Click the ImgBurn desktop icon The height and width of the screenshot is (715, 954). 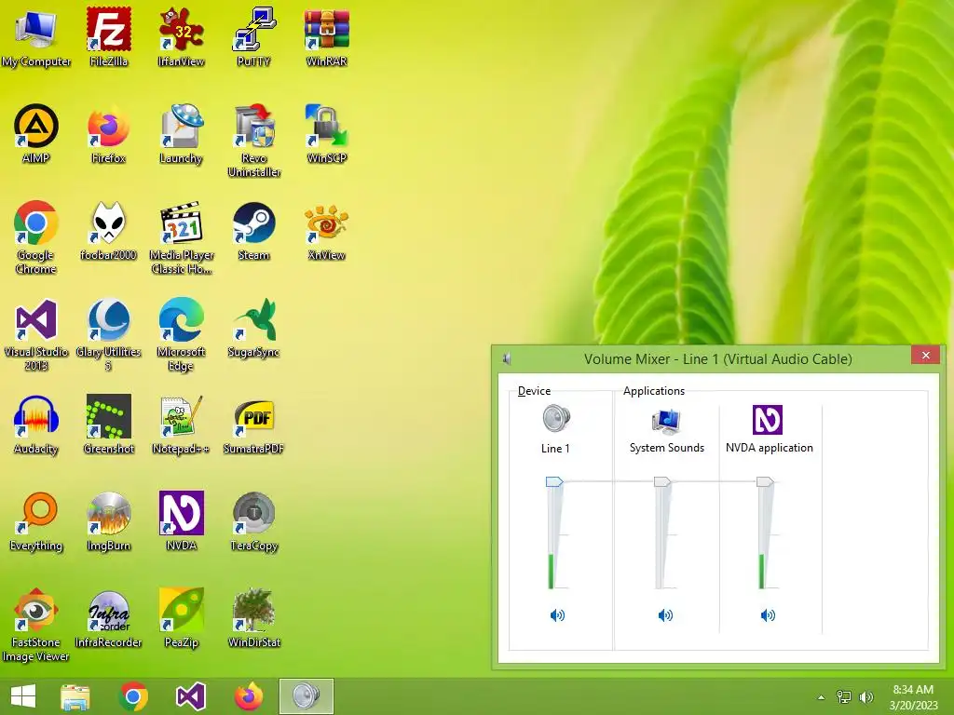pyautogui.click(x=108, y=521)
